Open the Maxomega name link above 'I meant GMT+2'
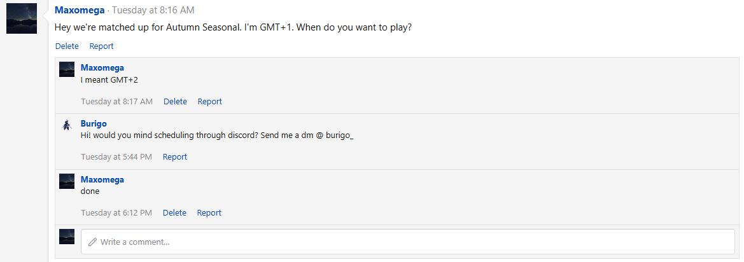This screenshot has width=744, height=262. pos(102,67)
